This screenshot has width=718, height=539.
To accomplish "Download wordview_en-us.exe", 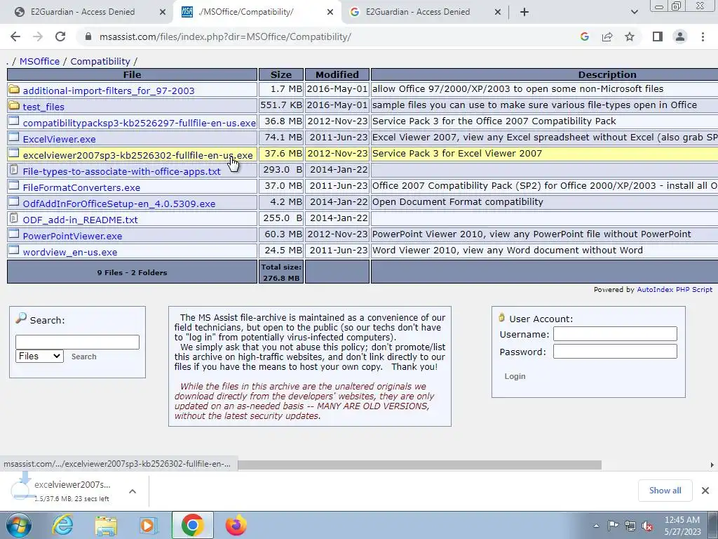I will click(70, 252).
